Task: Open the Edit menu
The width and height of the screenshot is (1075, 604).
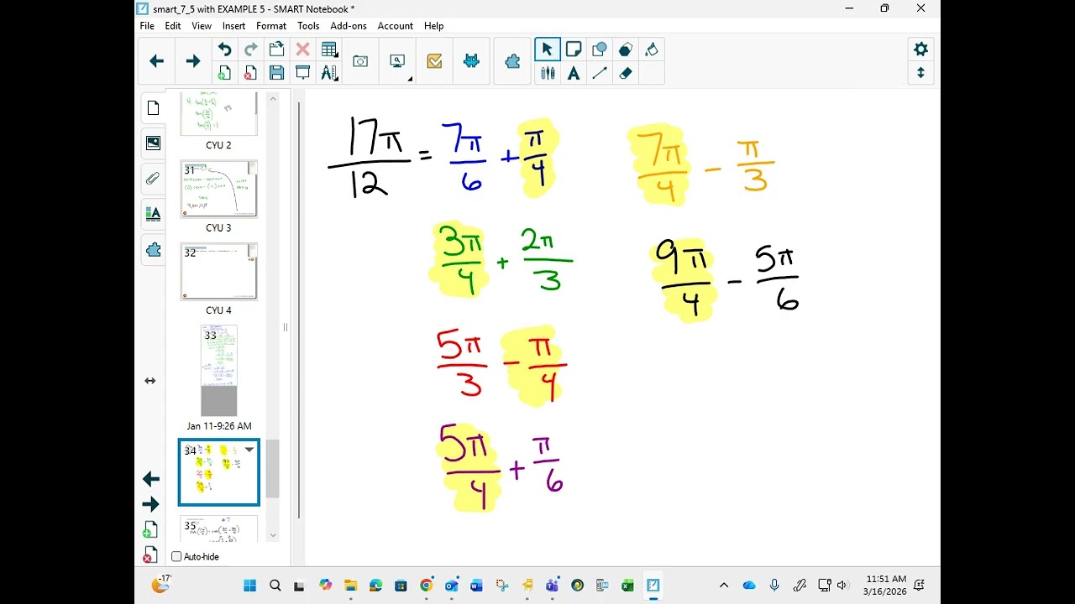Action: [173, 26]
